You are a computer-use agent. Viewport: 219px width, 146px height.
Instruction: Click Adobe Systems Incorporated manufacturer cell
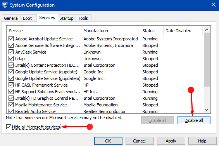point(110,39)
